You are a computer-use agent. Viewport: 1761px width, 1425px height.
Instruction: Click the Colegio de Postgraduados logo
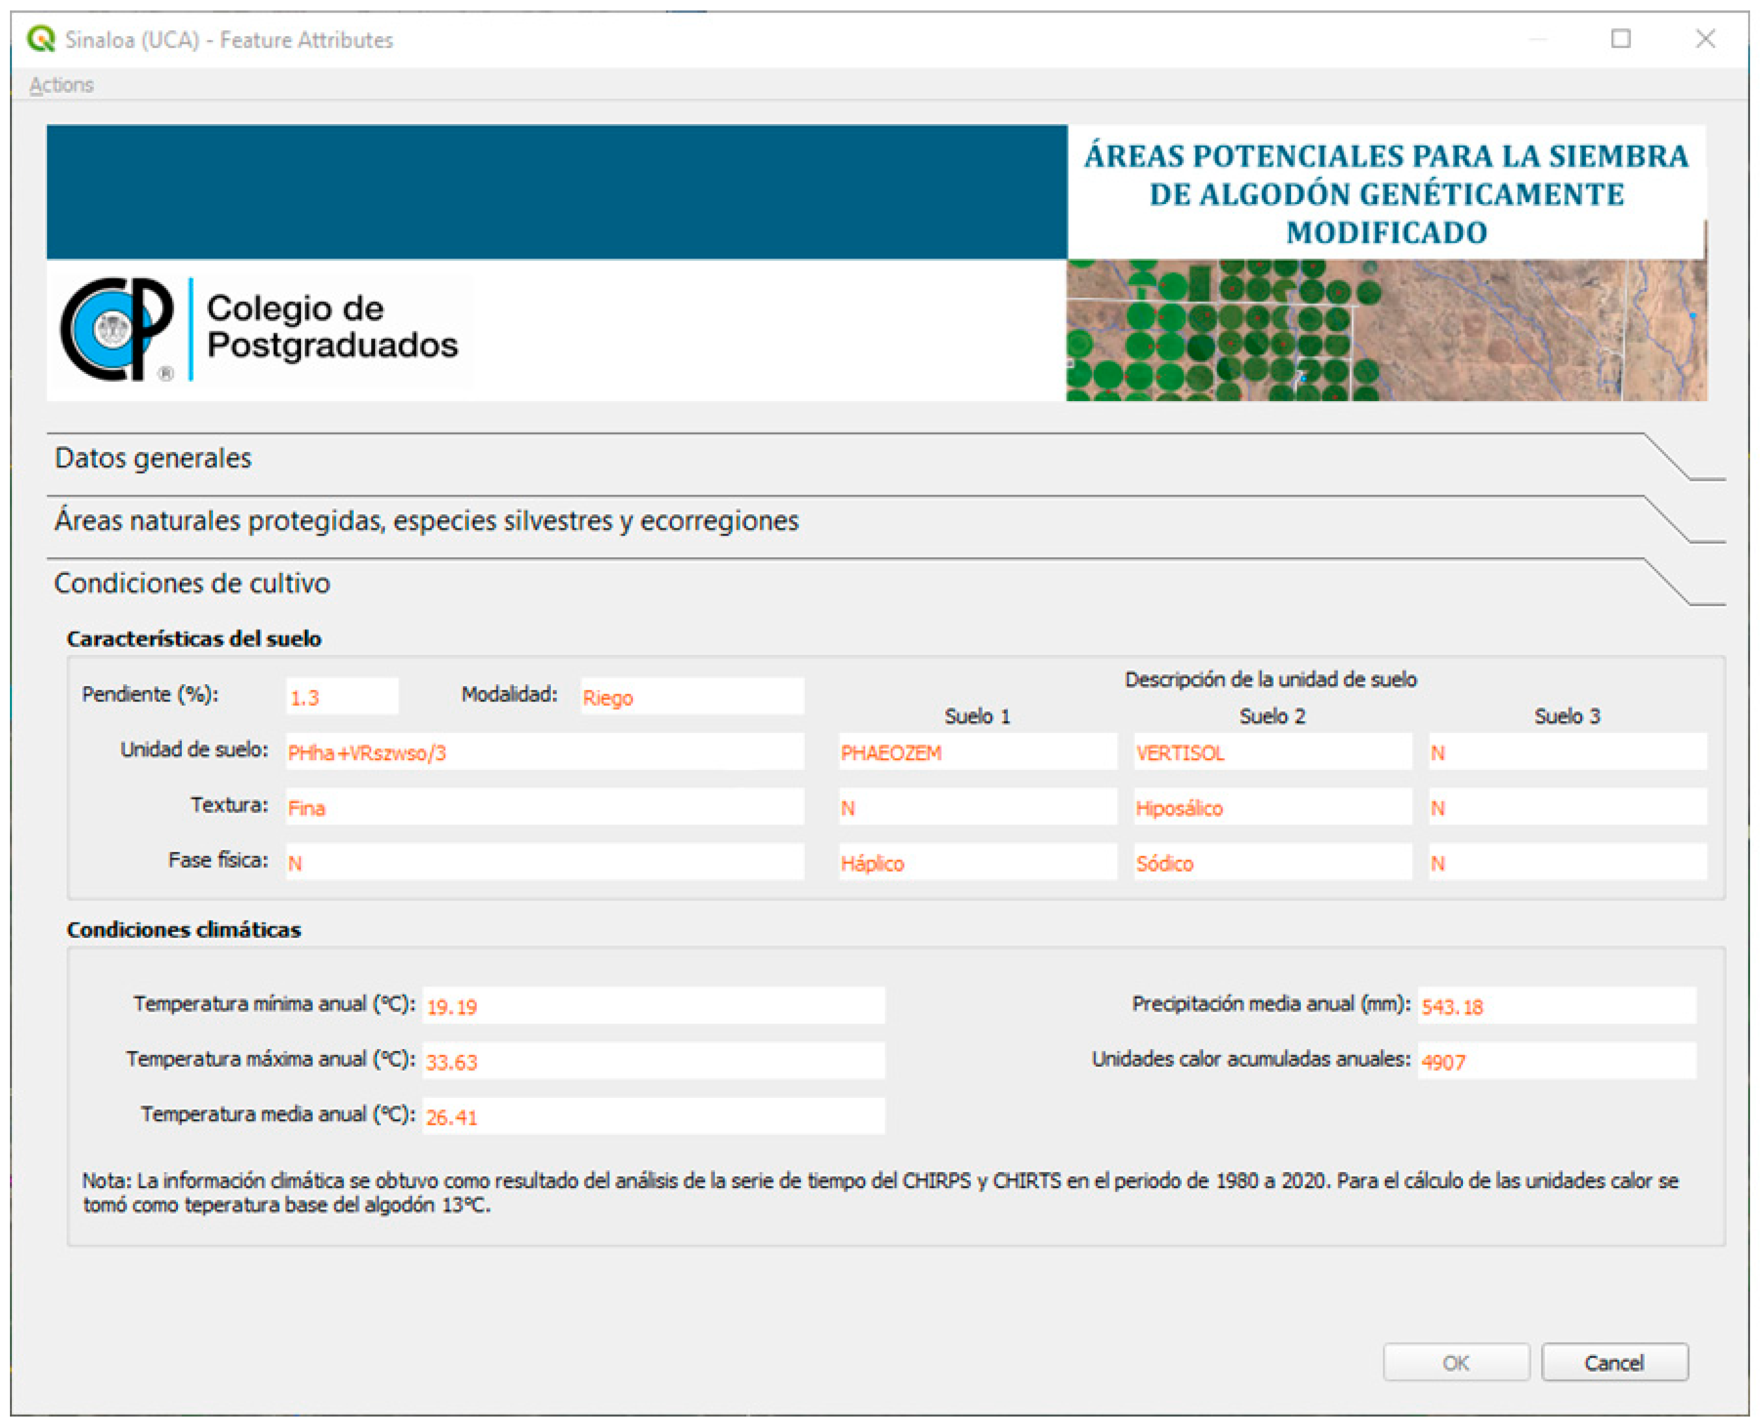coord(259,329)
